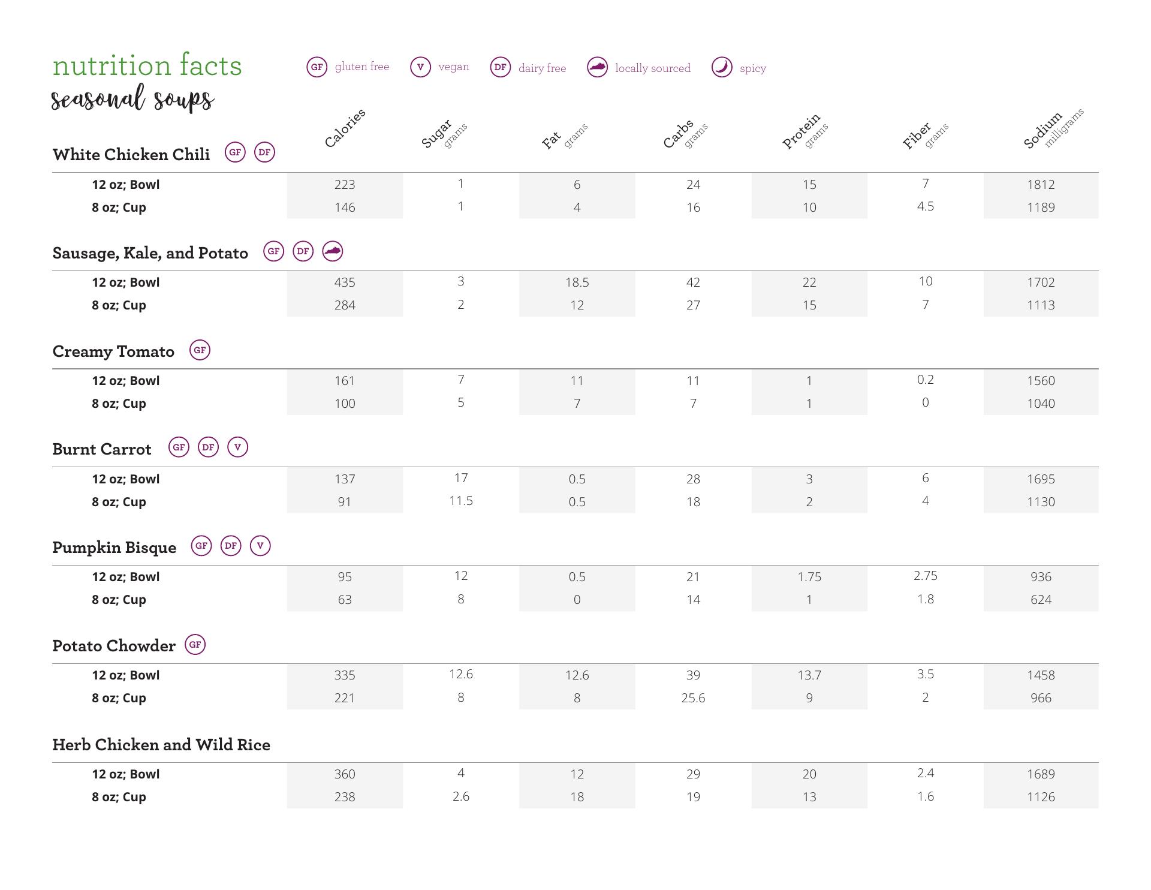Click the GF badge next to Creamy Tomato

[200, 350]
